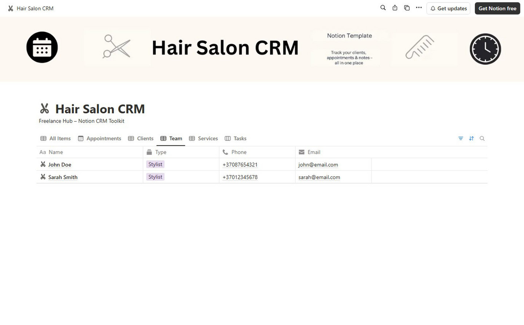Open the John Doe team record

tap(60, 164)
